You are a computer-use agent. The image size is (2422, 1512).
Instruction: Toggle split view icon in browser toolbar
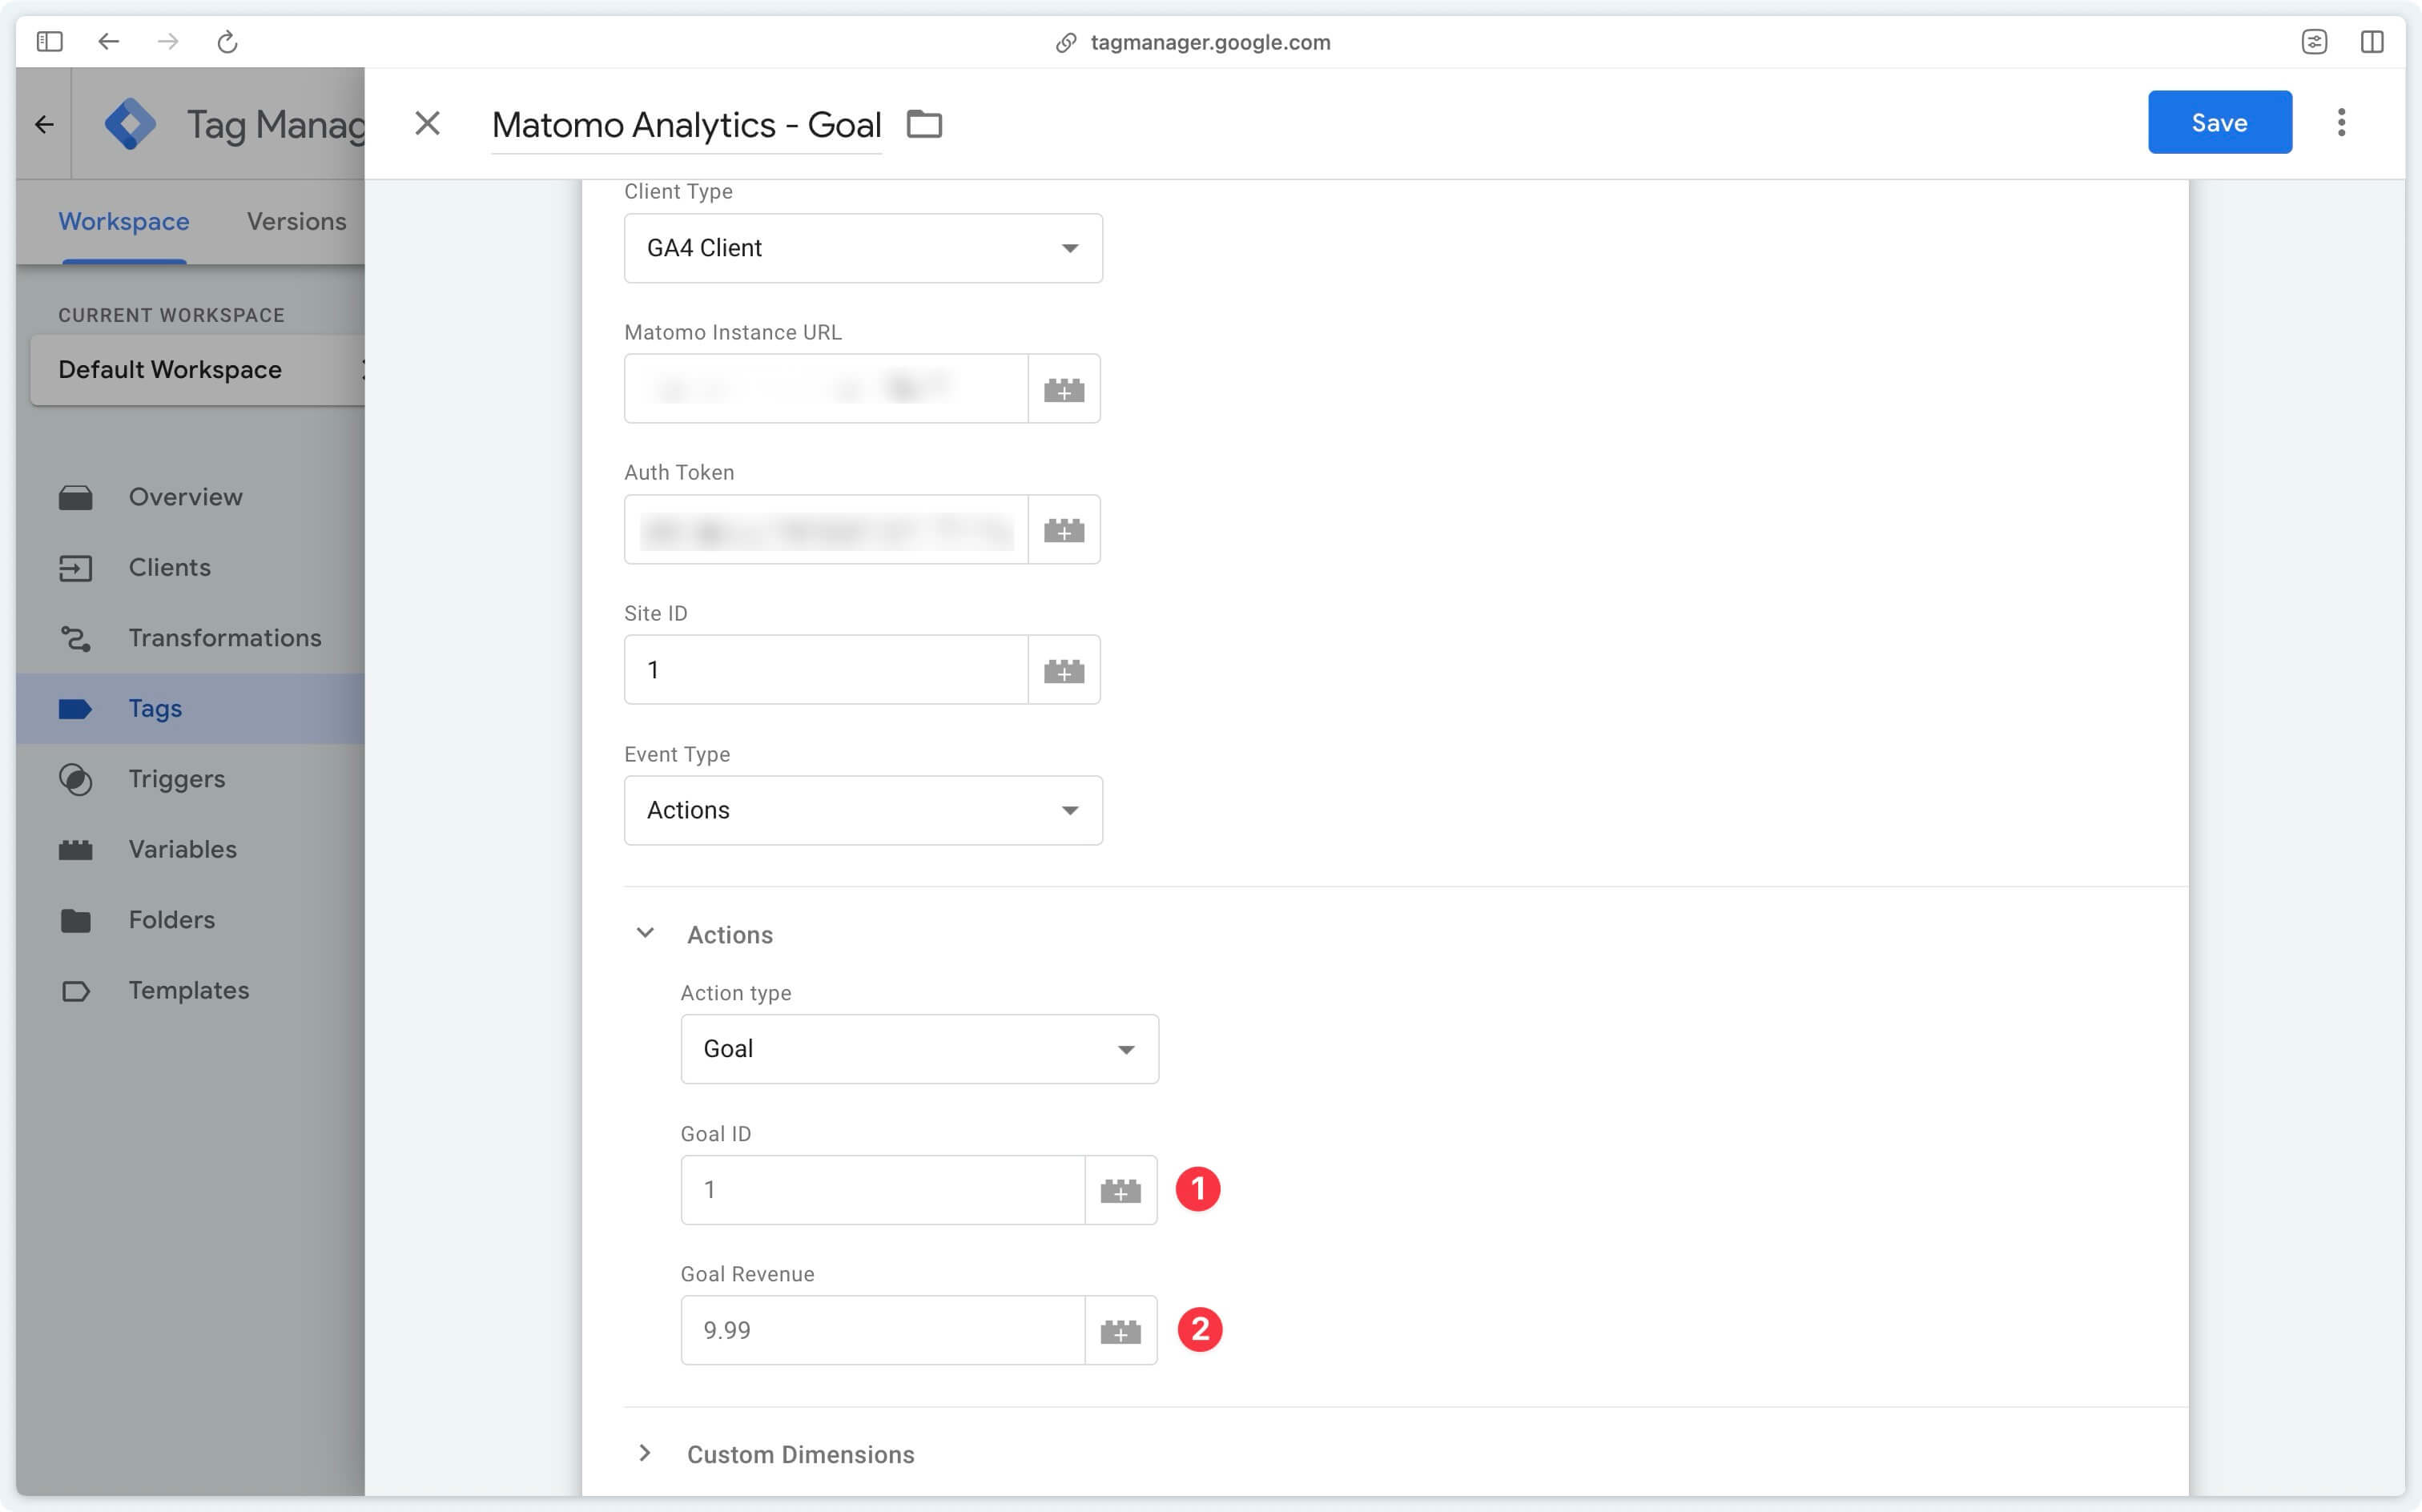2372,42
